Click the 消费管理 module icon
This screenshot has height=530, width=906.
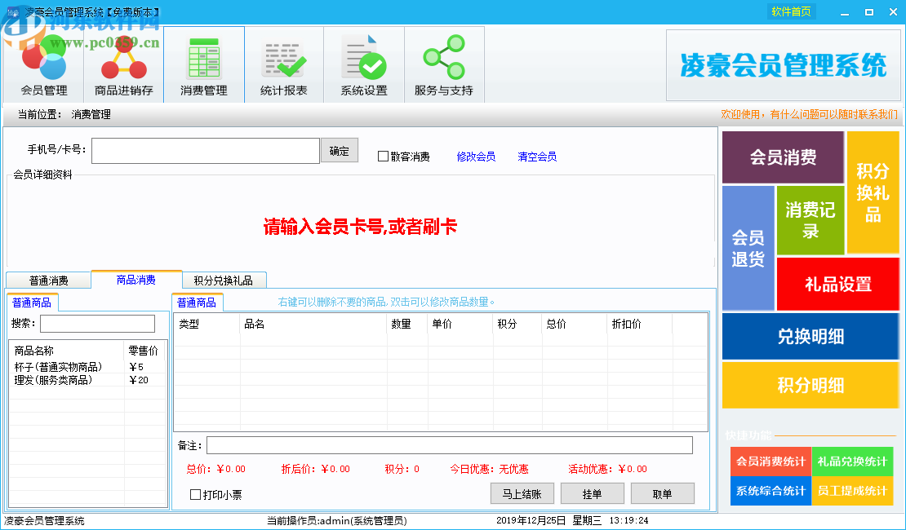point(203,64)
